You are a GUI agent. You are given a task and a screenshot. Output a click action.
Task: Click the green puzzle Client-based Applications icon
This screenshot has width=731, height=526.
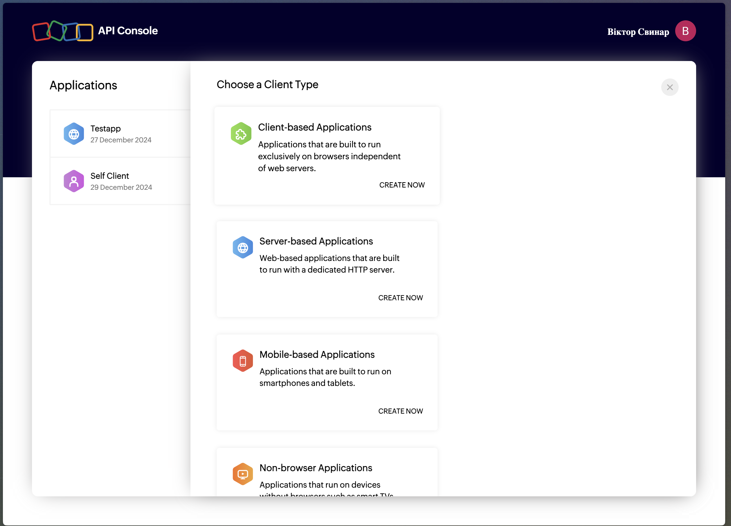[x=241, y=134]
